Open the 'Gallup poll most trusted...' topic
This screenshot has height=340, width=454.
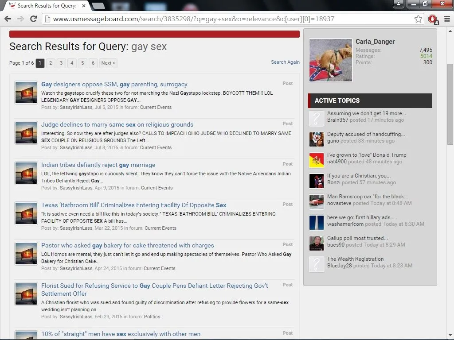click(x=357, y=238)
